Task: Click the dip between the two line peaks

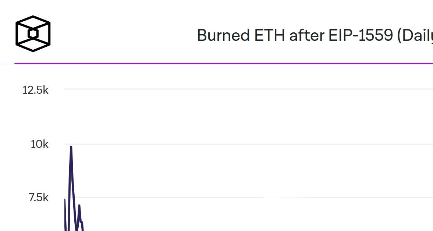Action: 77,229
